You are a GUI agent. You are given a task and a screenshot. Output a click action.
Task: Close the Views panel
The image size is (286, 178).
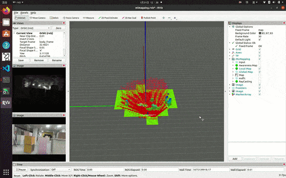[x=64, y=23]
